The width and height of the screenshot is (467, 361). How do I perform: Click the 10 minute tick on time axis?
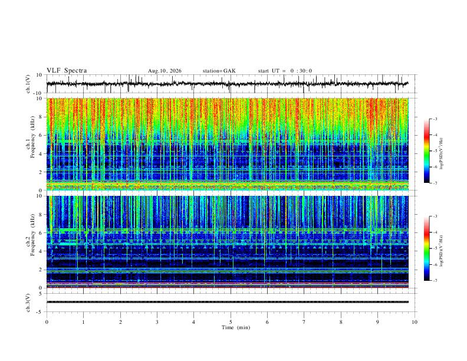[415, 322]
